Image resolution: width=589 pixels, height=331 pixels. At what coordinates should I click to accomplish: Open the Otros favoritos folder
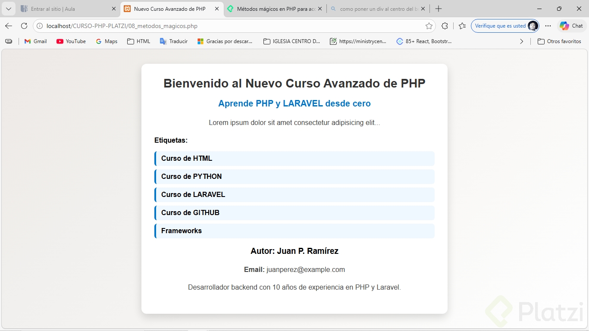tap(559, 41)
